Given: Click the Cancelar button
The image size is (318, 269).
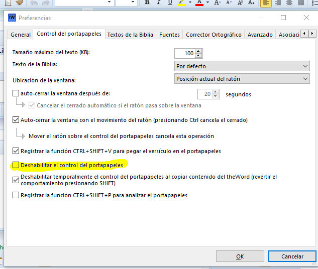Looking at the screenshot, I should click(x=292, y=256).
